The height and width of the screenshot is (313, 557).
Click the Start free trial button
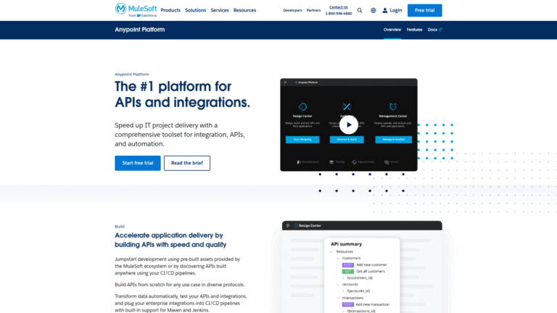[138, 163]
